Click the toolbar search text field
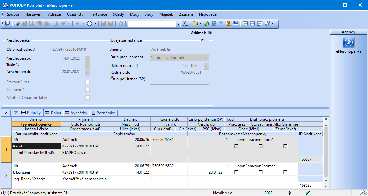 [x=152, y=24]
